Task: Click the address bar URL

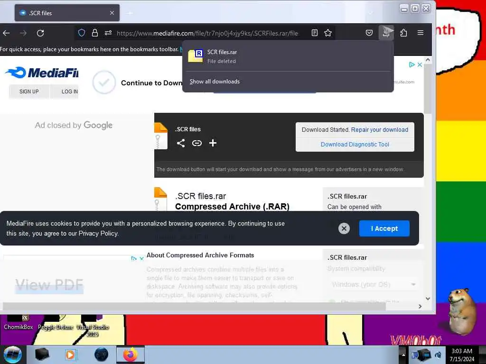Action: (x=207, y=33)
